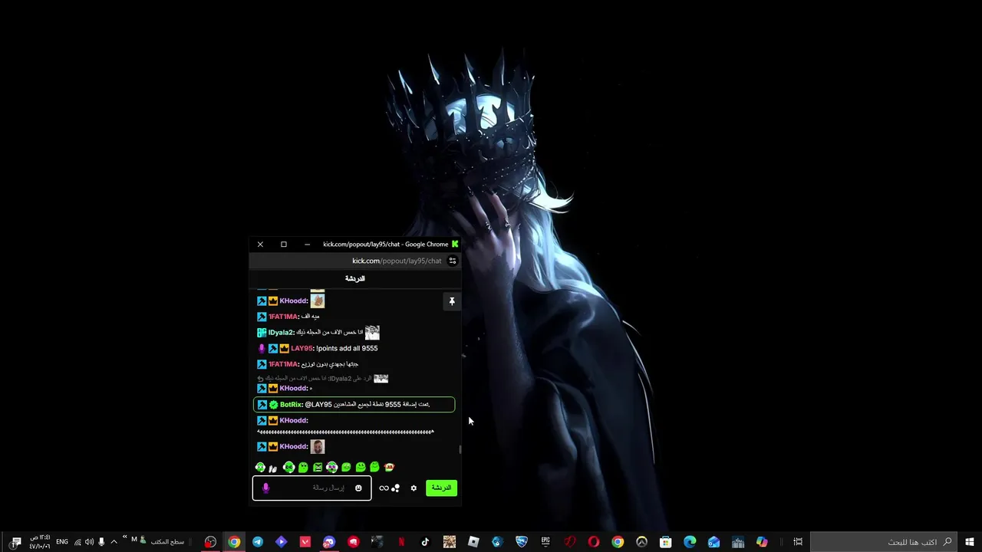
Task: Show hidden system tray icons
Action: pos(114,542)
